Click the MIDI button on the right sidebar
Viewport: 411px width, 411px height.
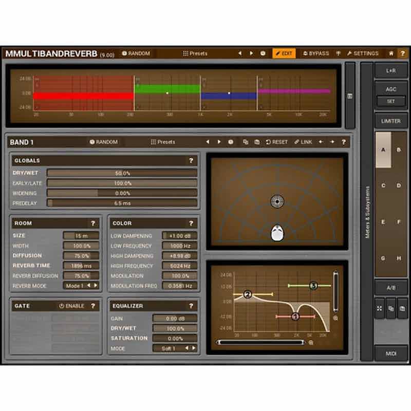pos(391,352)
